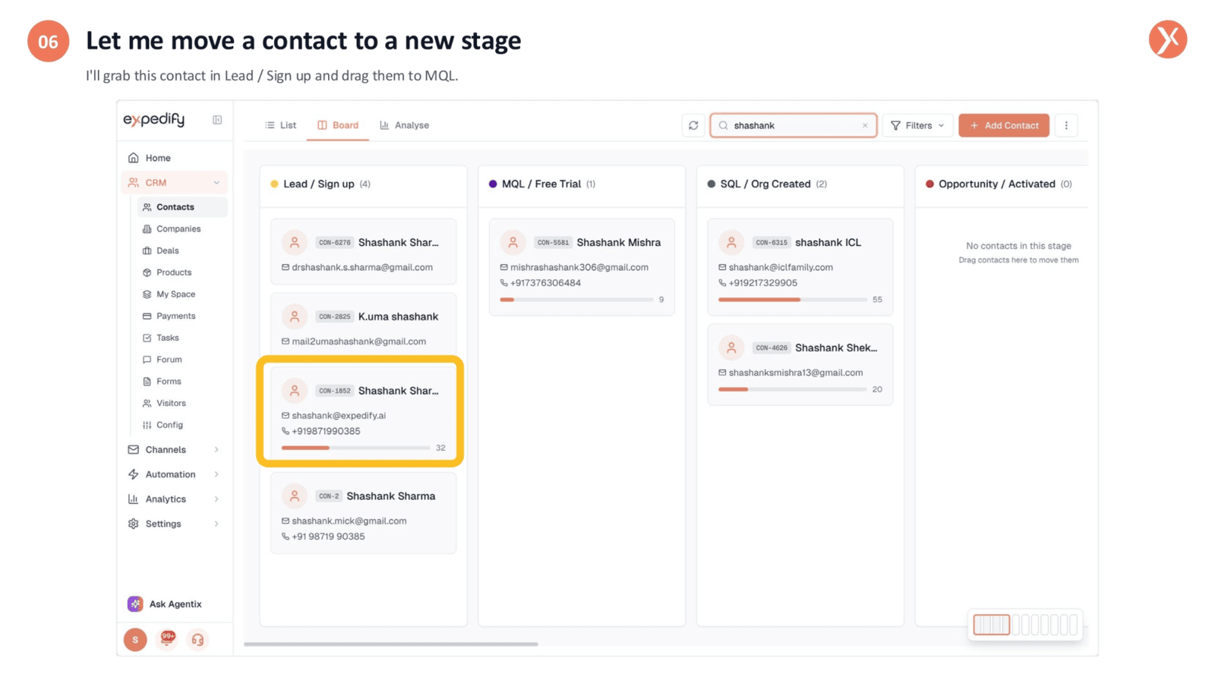Open the three-dot more options menu
The width and height of the screenshot is (1215, 683).
click(1066, 125)
